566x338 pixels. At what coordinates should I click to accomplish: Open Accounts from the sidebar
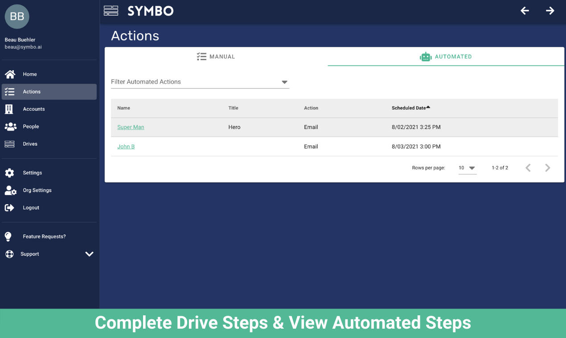coord(49,109)
